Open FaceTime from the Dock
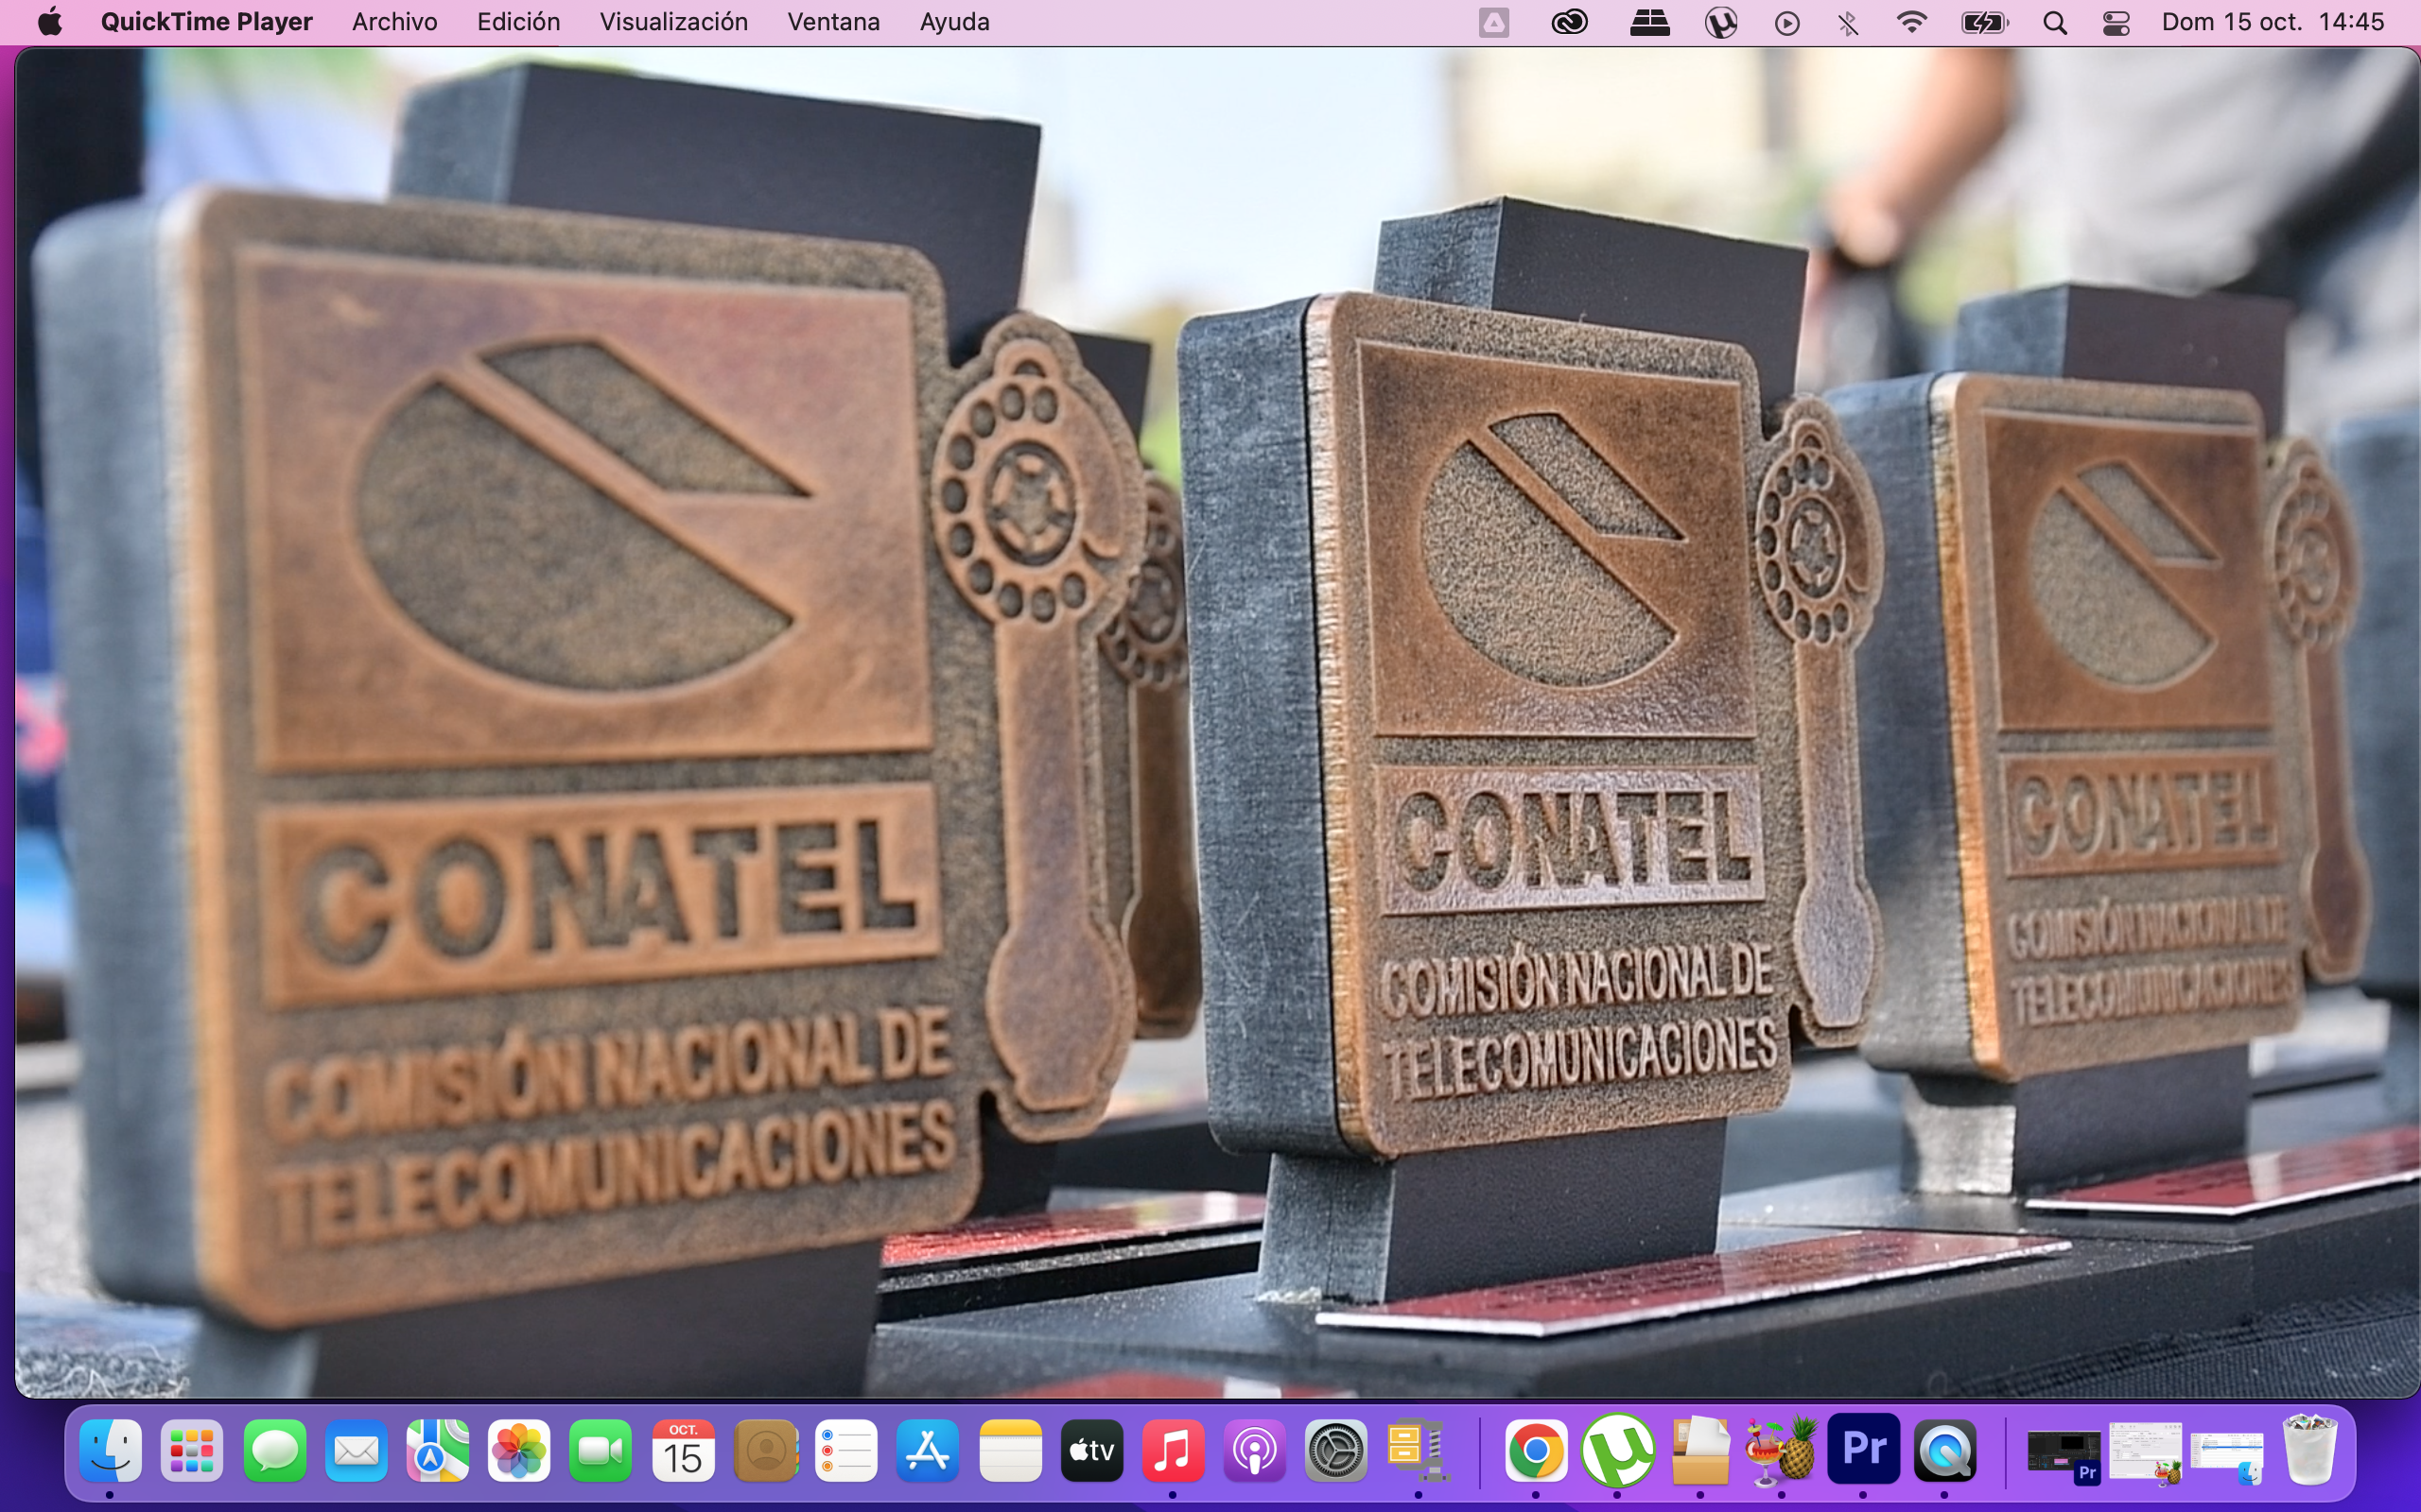The width and height of the screenshot is (2421, 1512). pos(601,1450)
